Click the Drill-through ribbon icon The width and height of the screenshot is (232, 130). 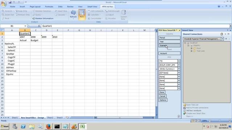106,11
